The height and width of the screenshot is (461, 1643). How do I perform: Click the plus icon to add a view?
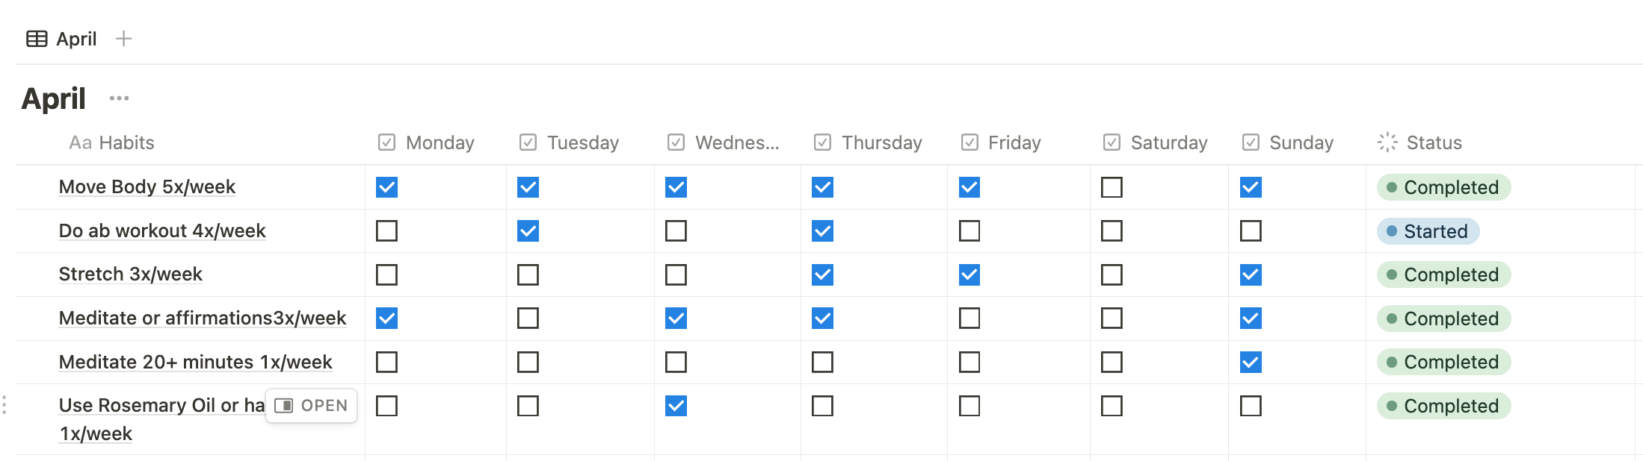[x=124, y=39]
